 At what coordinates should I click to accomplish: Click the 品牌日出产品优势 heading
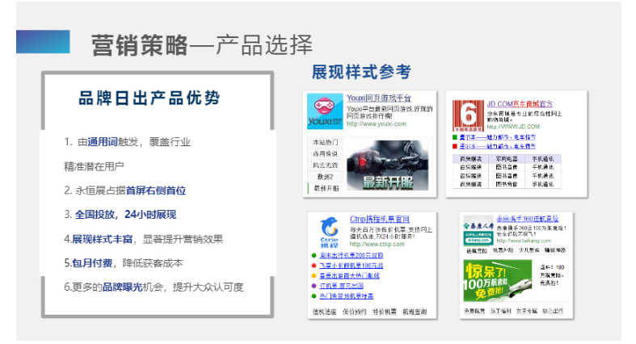pyautogui.click(x=149, y=99)
